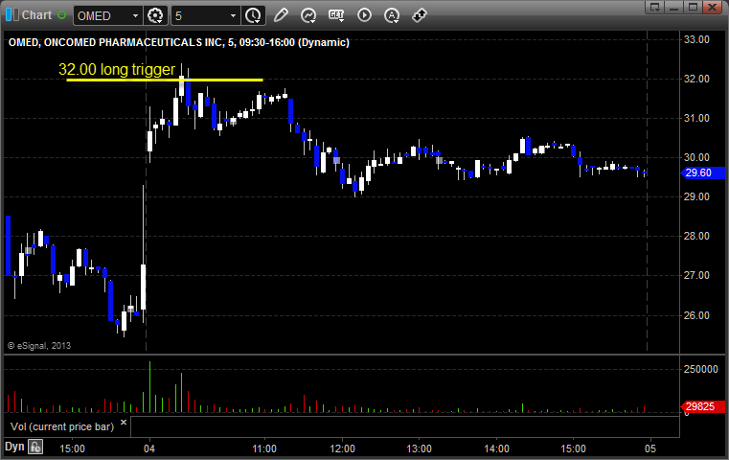Click the 05 date axis label

pyautogui.click(x=650, y=448)
